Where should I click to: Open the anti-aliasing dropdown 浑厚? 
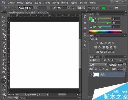[81, 8]
